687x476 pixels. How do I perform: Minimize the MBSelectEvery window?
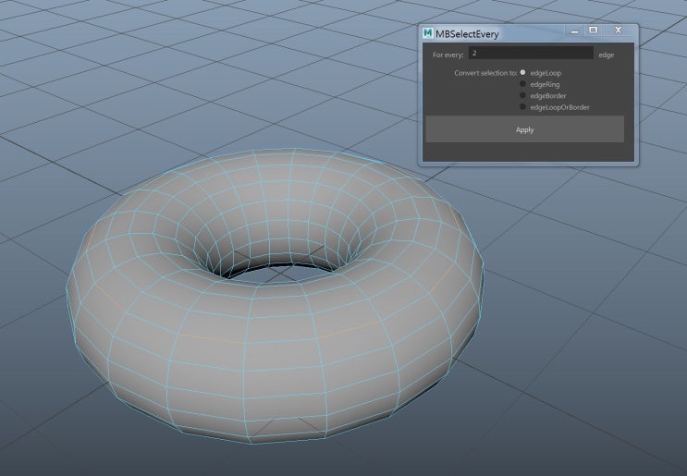point(575,31)
